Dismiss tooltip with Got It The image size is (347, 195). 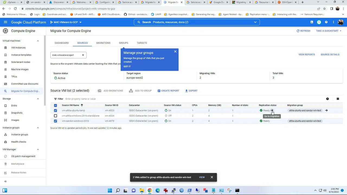click(127, 66)
